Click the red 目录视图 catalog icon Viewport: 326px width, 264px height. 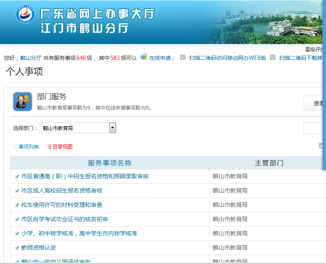click(x=49, y=147)
